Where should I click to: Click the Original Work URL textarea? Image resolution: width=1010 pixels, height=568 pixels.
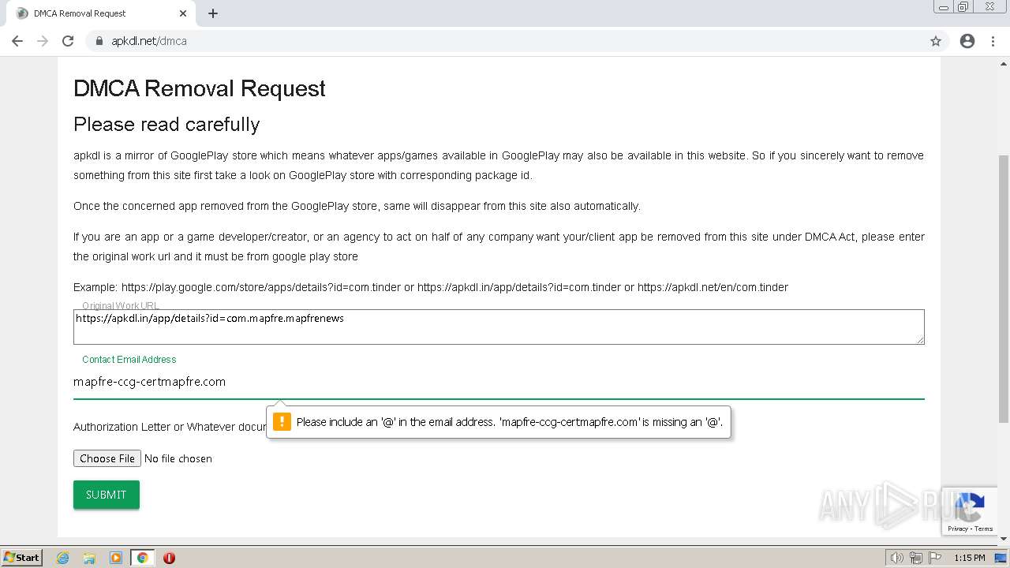[498, 327]
